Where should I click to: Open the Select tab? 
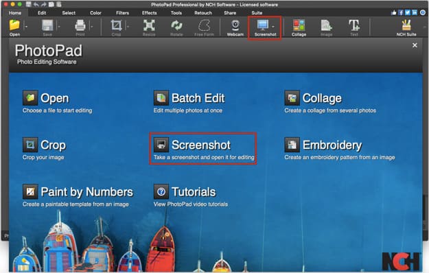(69, 13)
